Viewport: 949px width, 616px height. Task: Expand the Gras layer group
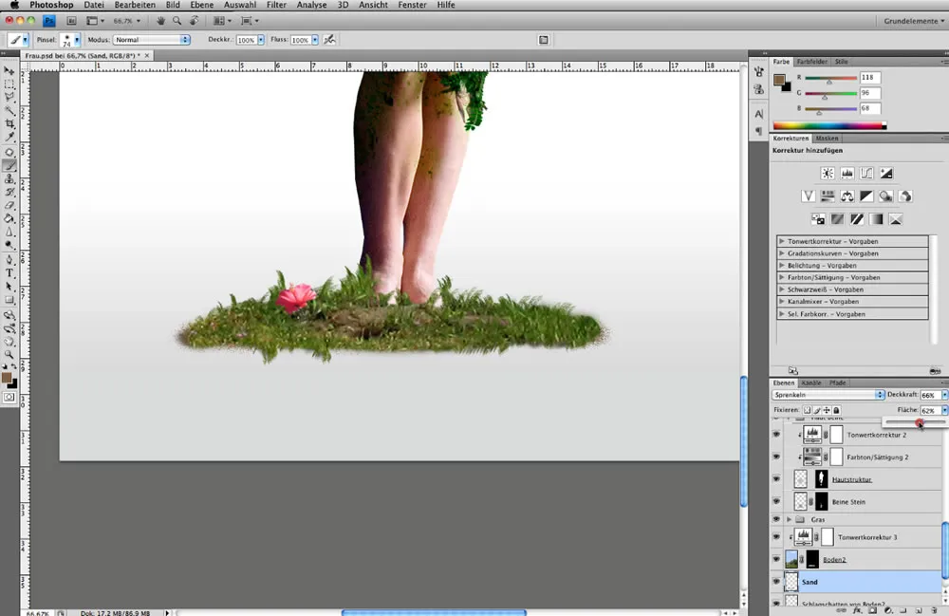point(790,519)
